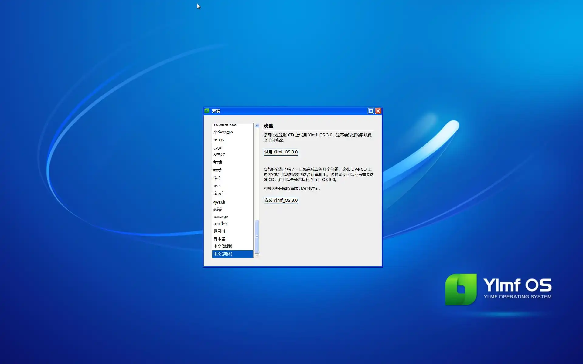Select the Nepali entry नेपाली
This screenshot has height=364, width=583.
[x=218, y=162]
